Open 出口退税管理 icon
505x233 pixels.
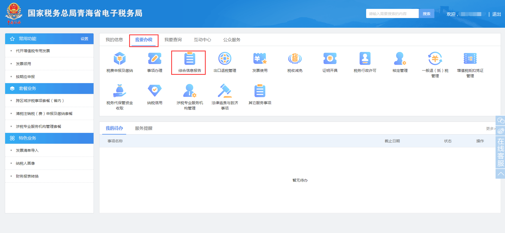click(225, 58)
